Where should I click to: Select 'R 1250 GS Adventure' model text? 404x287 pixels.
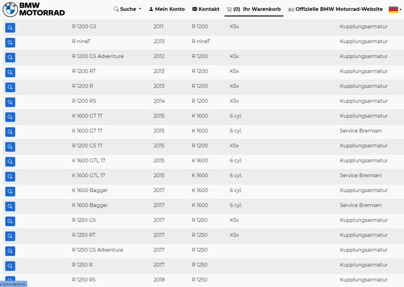(97, 250)
